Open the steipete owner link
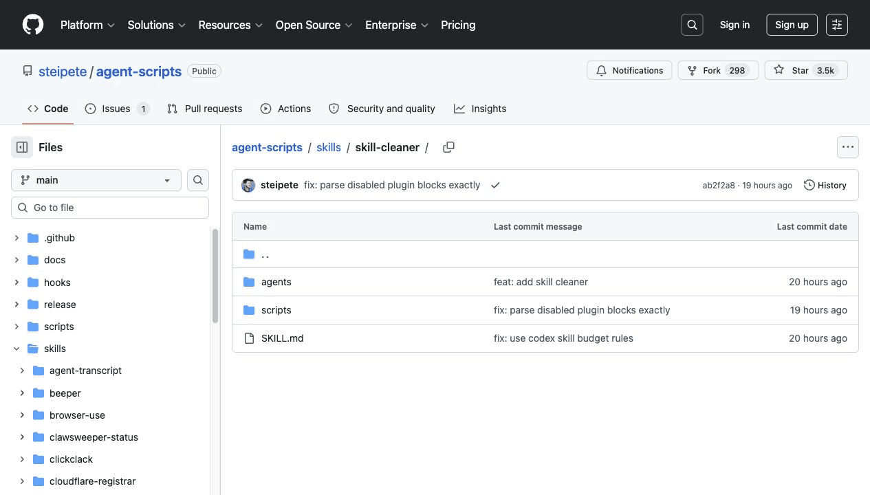This screenshot has height=495, width=870. pos(63,71)
